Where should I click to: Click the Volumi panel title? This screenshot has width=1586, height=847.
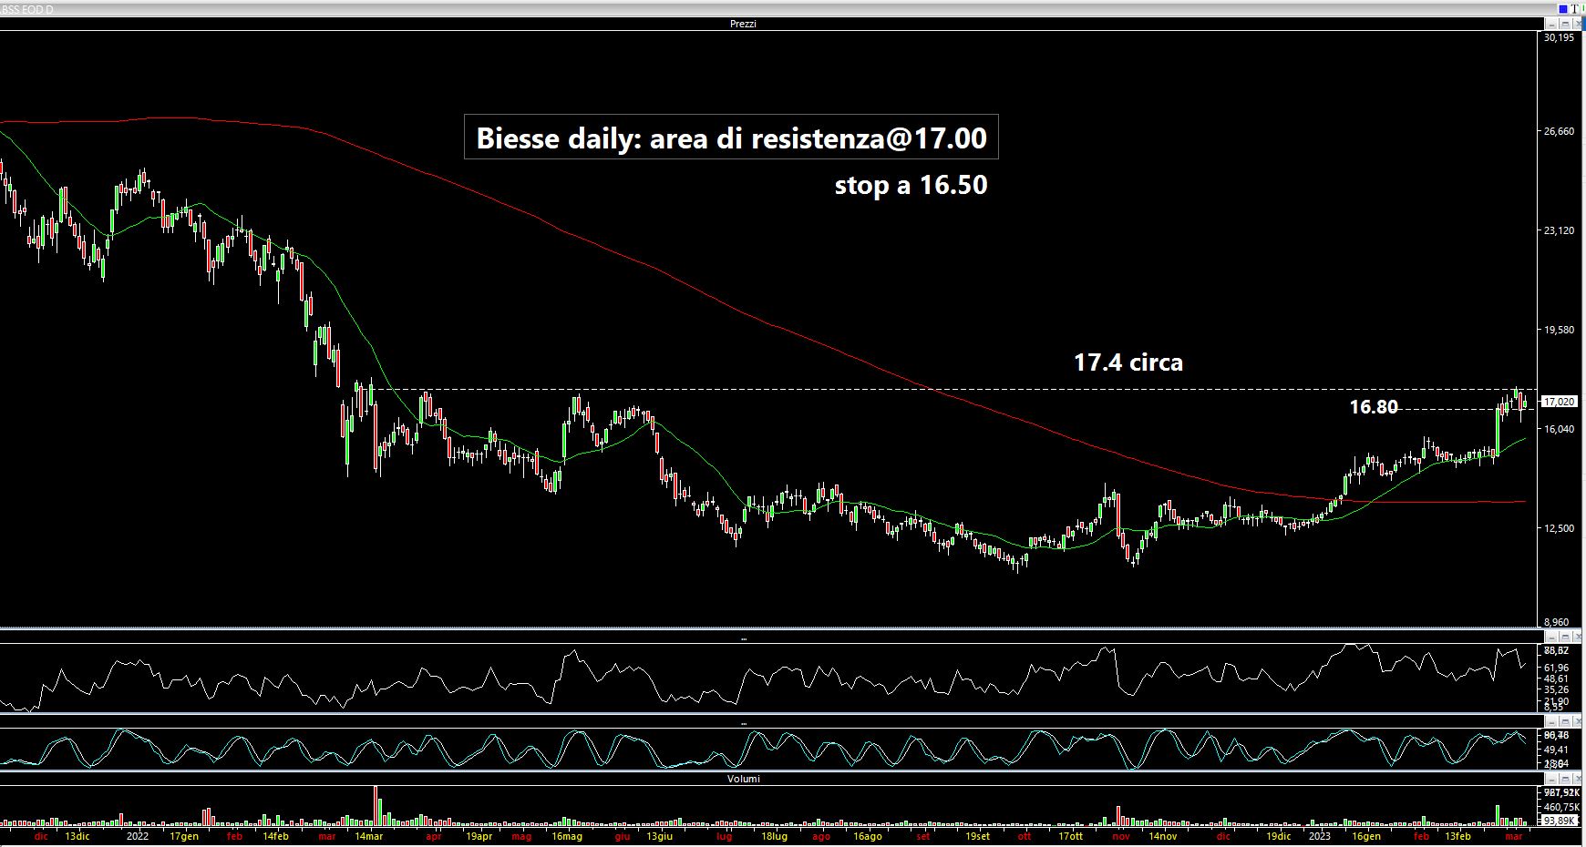[743, 779]
